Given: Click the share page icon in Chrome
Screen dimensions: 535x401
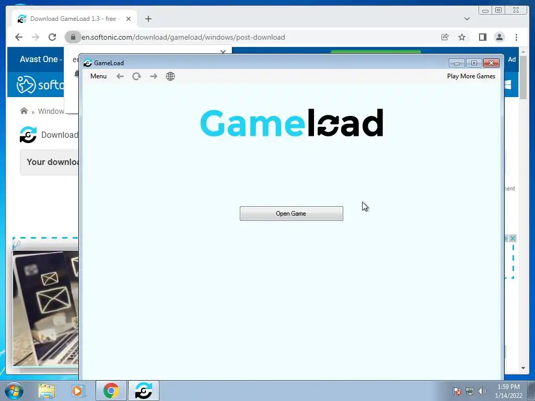Looking at the screenshot, I should (x=445, y=37).
